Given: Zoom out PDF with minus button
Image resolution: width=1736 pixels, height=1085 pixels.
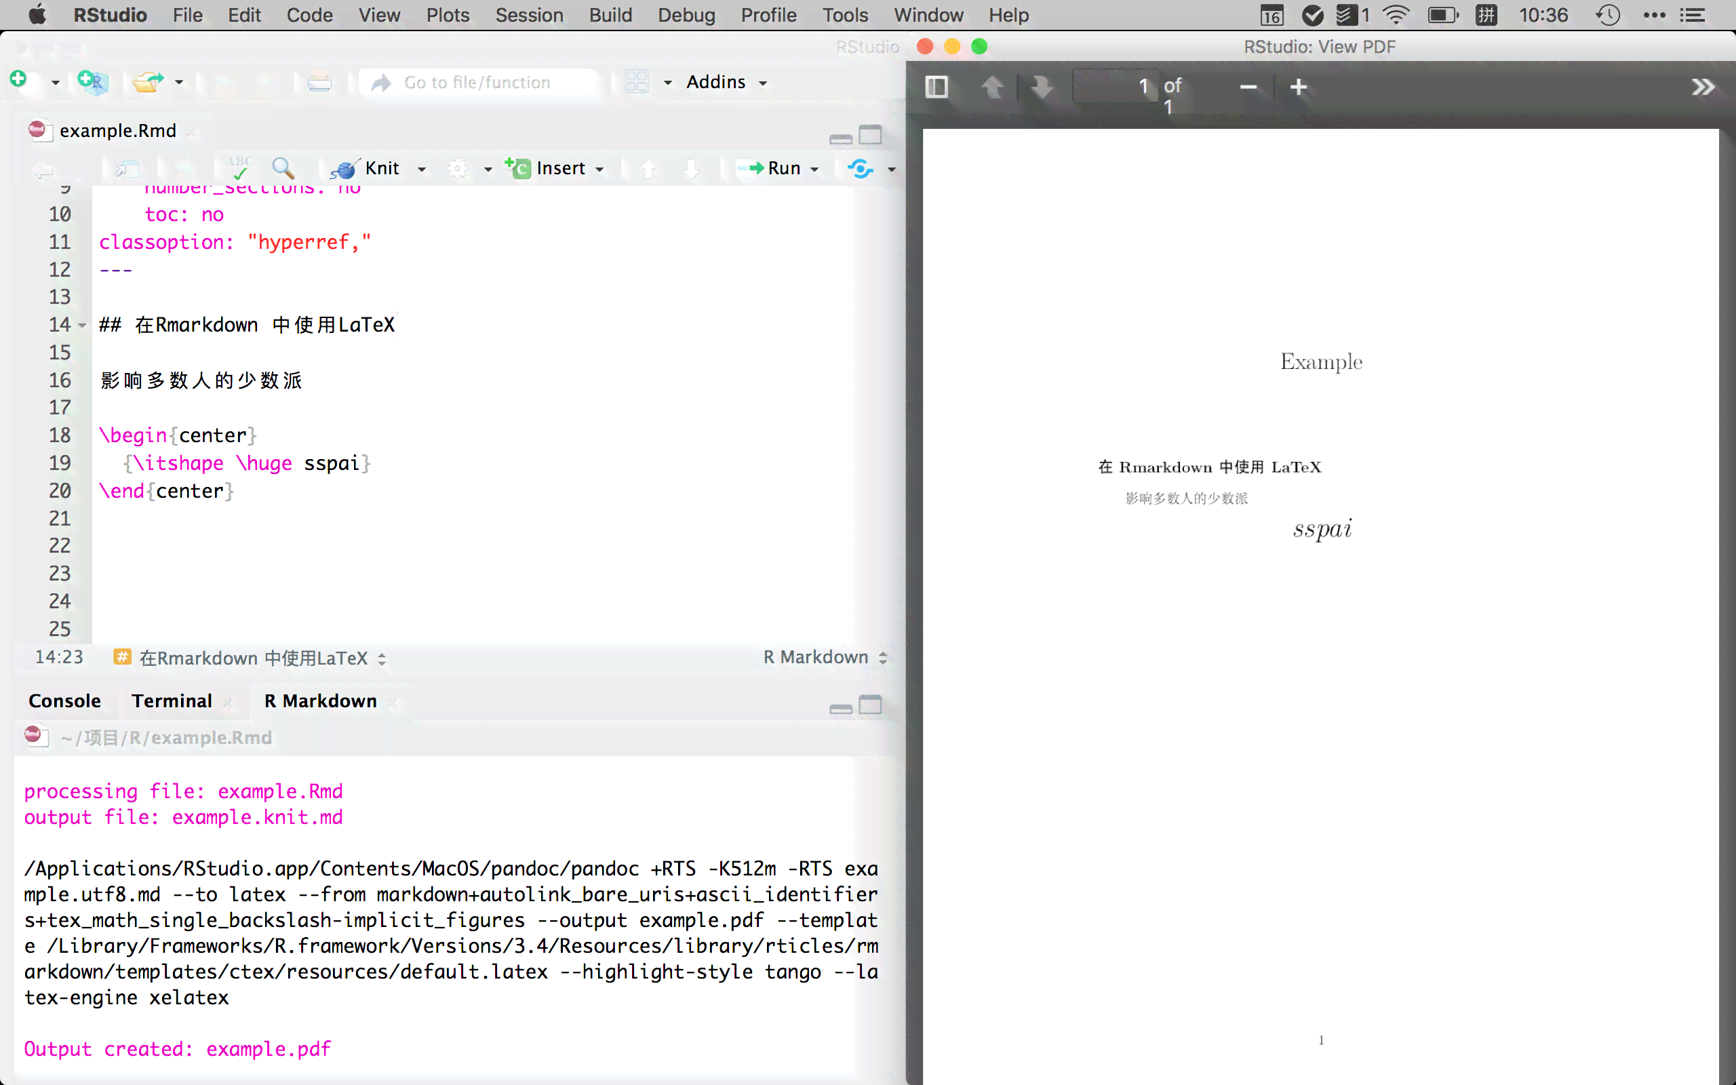Looking at the screenshot, I should [x=1248, y=87].
